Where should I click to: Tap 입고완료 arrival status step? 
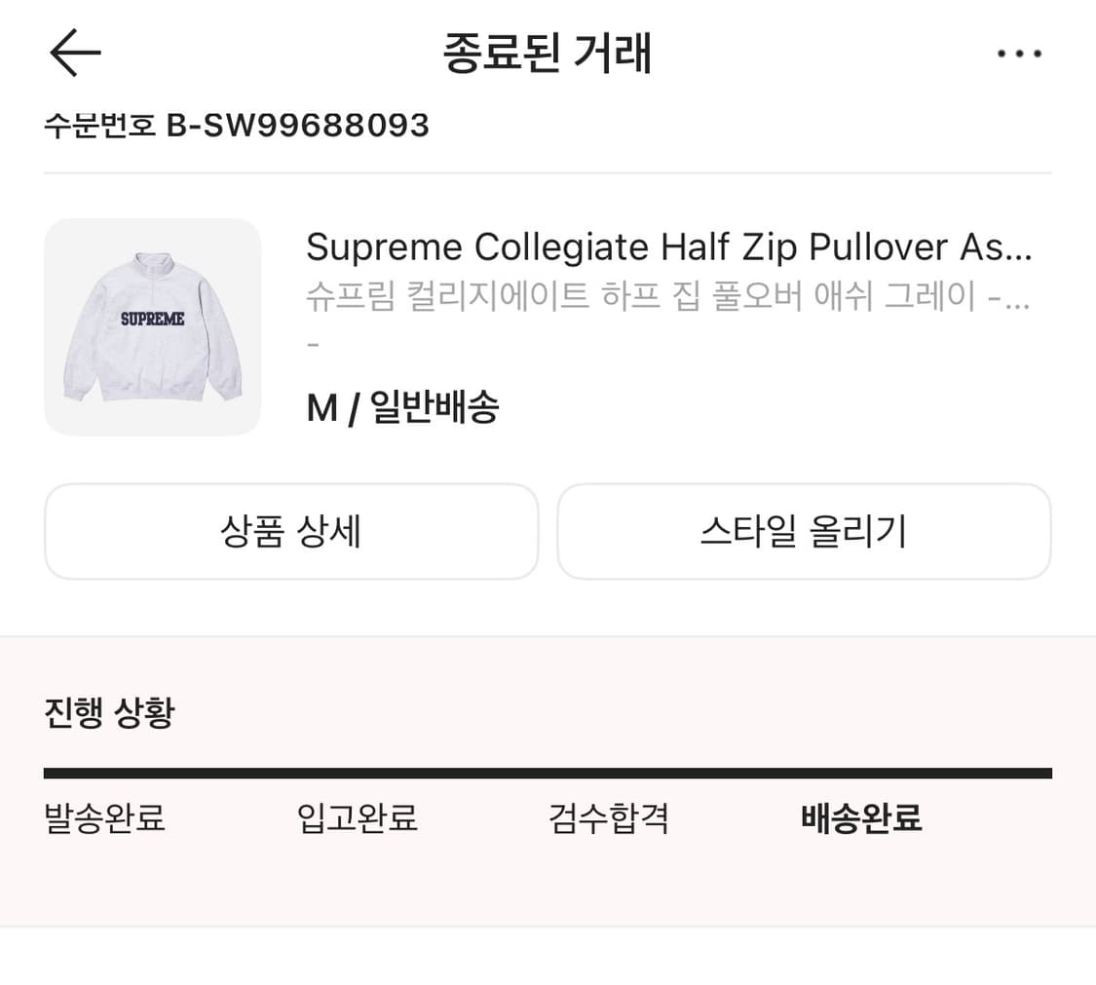(357, 819)
